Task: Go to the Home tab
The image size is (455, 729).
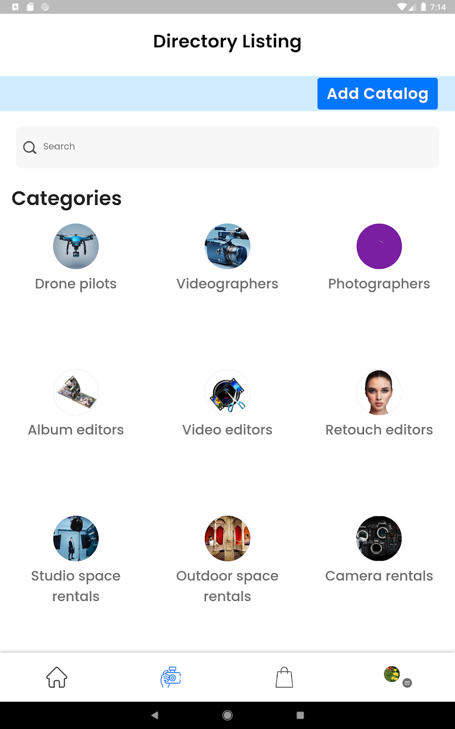Action: click(57, 677)
